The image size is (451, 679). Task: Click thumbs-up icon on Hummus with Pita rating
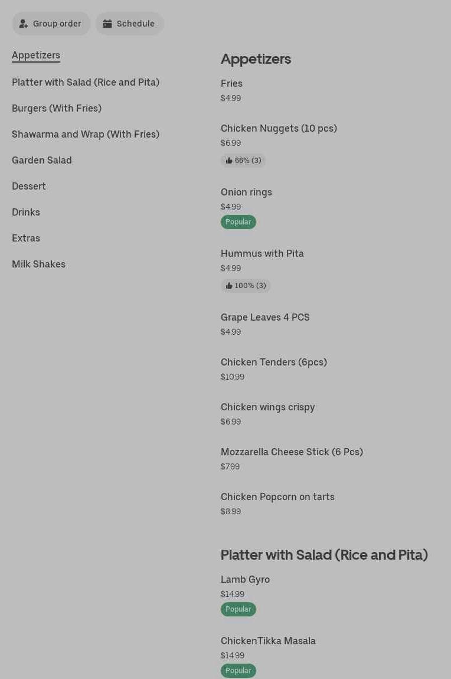229,286
